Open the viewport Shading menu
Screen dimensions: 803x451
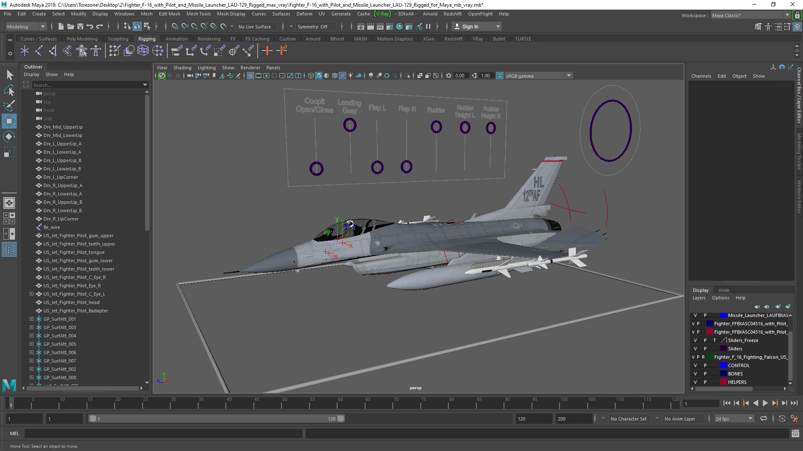(x=182, y=68)
